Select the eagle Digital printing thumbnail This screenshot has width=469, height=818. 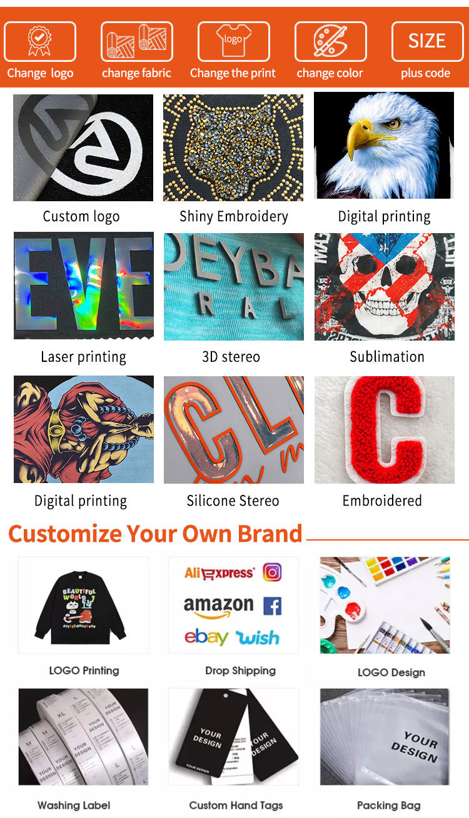(384, 146)
